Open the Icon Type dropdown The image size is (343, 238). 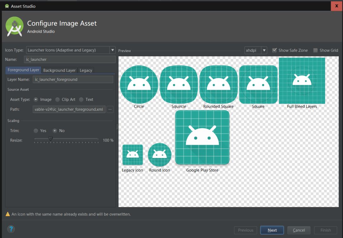pyautogui.click(x=71, y=50)
